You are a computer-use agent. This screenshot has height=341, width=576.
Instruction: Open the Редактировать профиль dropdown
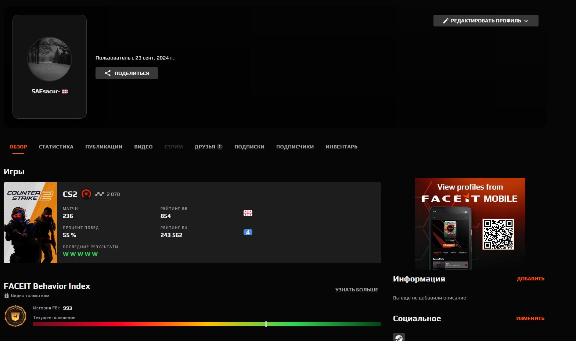(486, 21)
